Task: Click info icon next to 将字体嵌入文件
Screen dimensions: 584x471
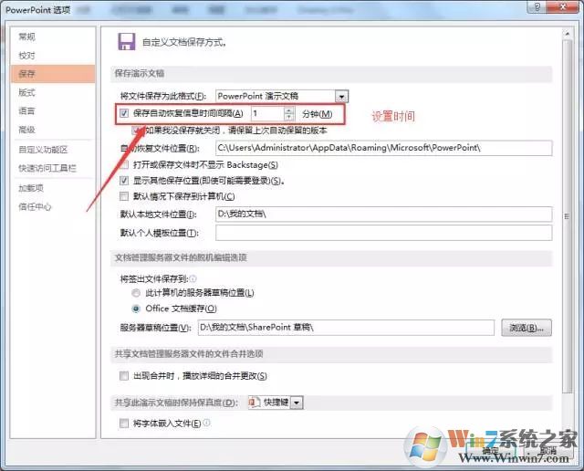Action: pos(207,423)
